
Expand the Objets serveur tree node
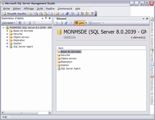pos(7,37)
